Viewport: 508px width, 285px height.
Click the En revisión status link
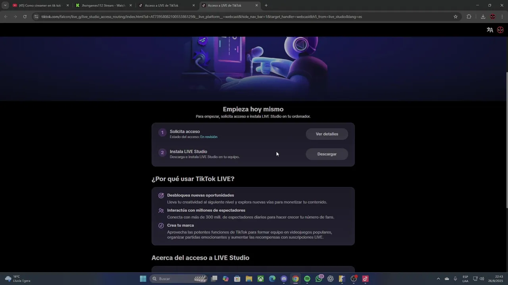pyautogui.click(x=209, y=137)
